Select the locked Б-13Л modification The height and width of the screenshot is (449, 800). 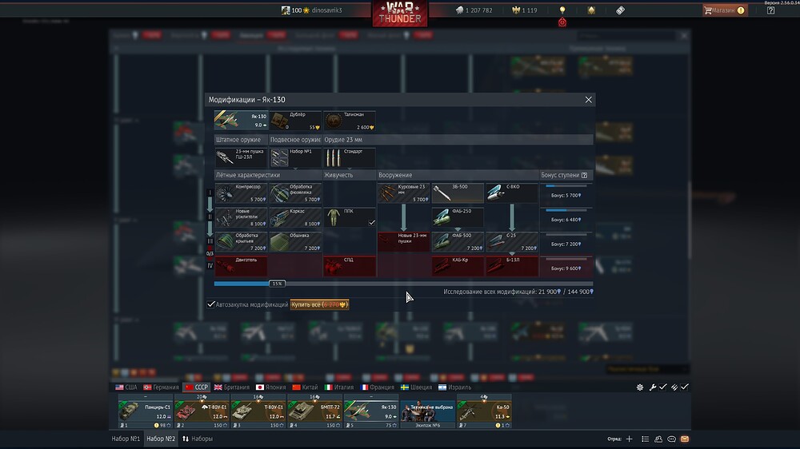pyautogui.click(x=512, y=267)
